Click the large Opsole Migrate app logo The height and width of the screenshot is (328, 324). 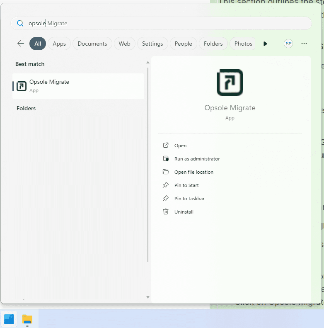tap(230, 83)
